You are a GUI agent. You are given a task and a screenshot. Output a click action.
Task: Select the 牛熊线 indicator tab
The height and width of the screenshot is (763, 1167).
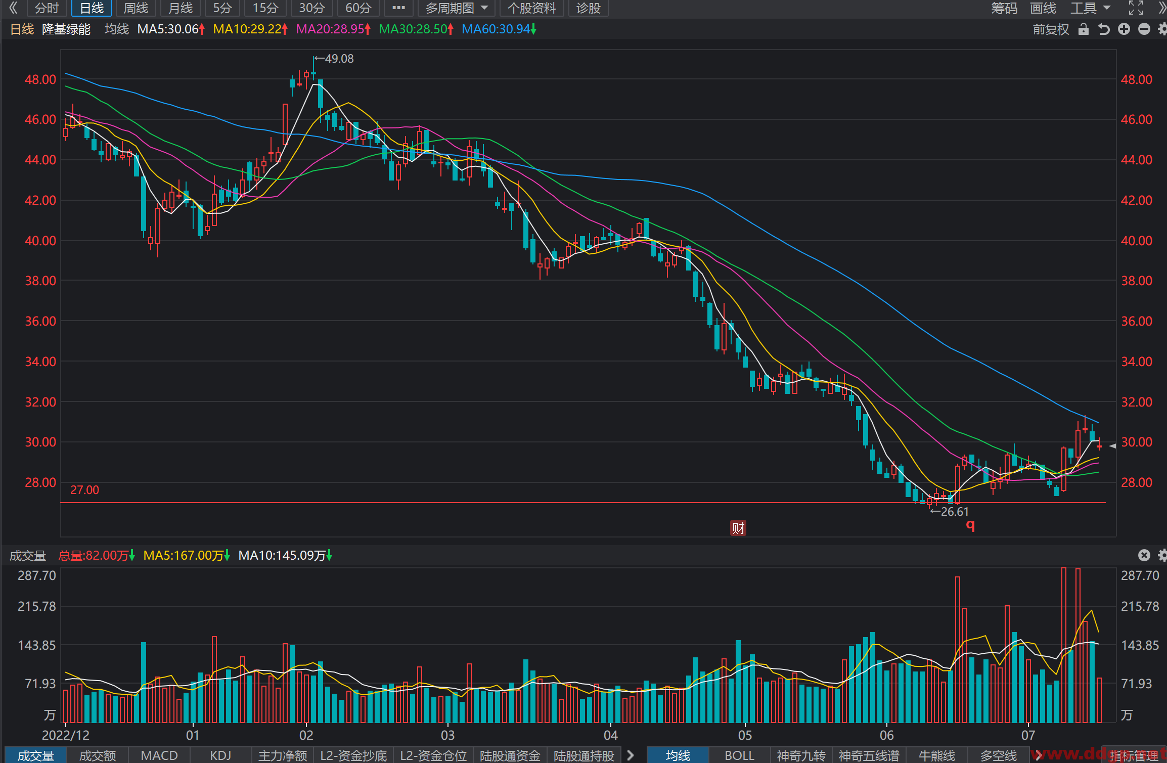pos(937,755)
